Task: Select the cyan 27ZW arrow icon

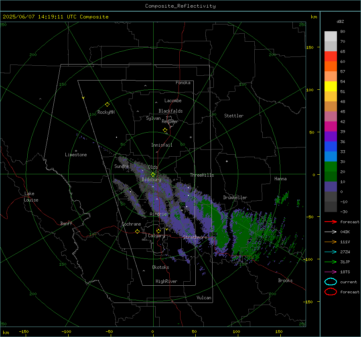Action: [331, 252]
